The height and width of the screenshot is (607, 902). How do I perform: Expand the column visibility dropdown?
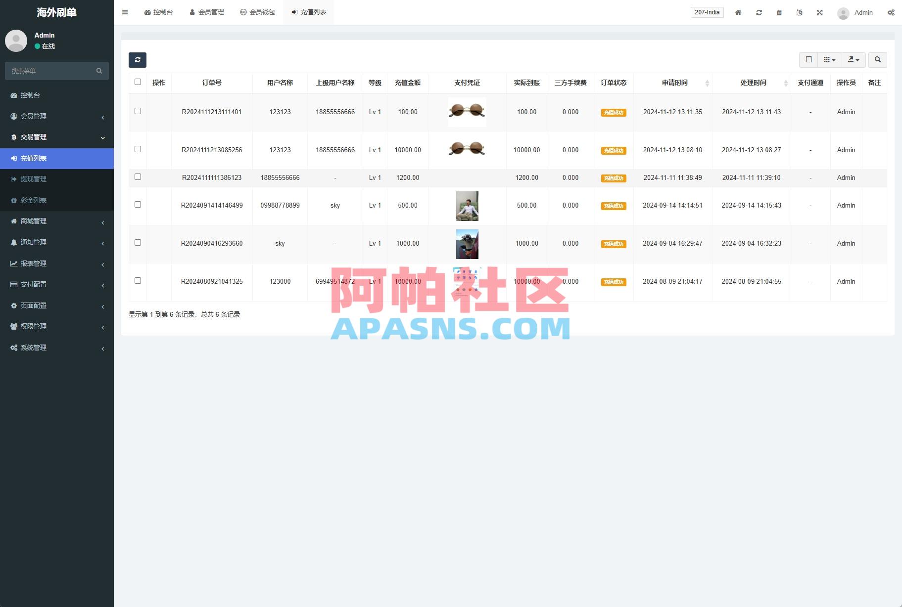[x=829, y=59]
